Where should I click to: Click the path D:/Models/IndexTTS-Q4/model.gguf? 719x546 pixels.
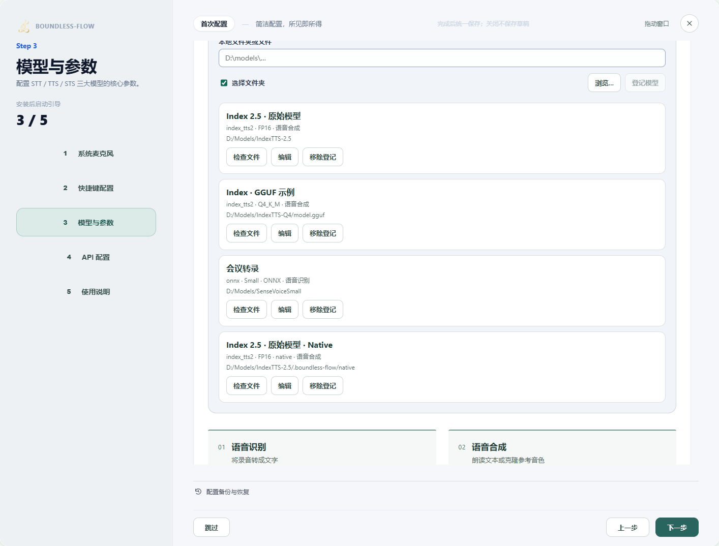tap(276, 215)
